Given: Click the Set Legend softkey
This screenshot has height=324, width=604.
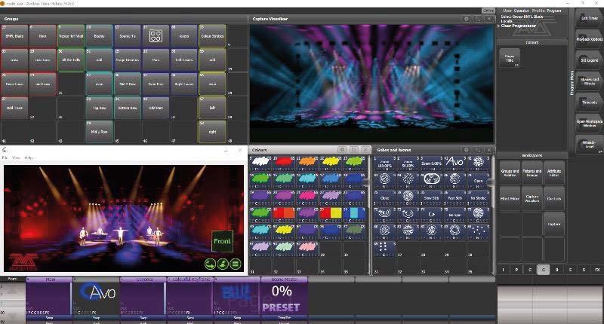Looking at the screenshot, I should [x=590, y=60].
